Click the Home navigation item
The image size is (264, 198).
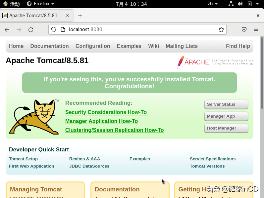pyautogui.click(x=16, y=46)
